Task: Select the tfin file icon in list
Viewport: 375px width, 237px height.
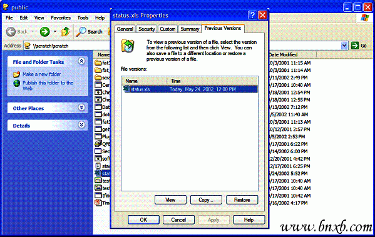Action: pyautogui.click(x=98, y=195)
